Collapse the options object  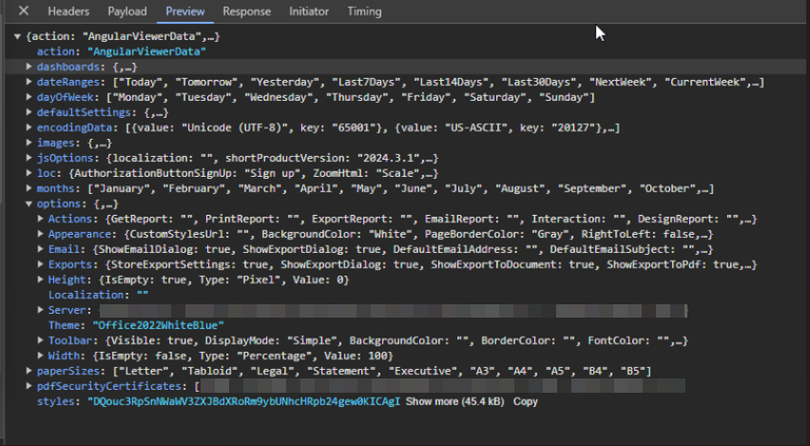(x=29, y=204)
